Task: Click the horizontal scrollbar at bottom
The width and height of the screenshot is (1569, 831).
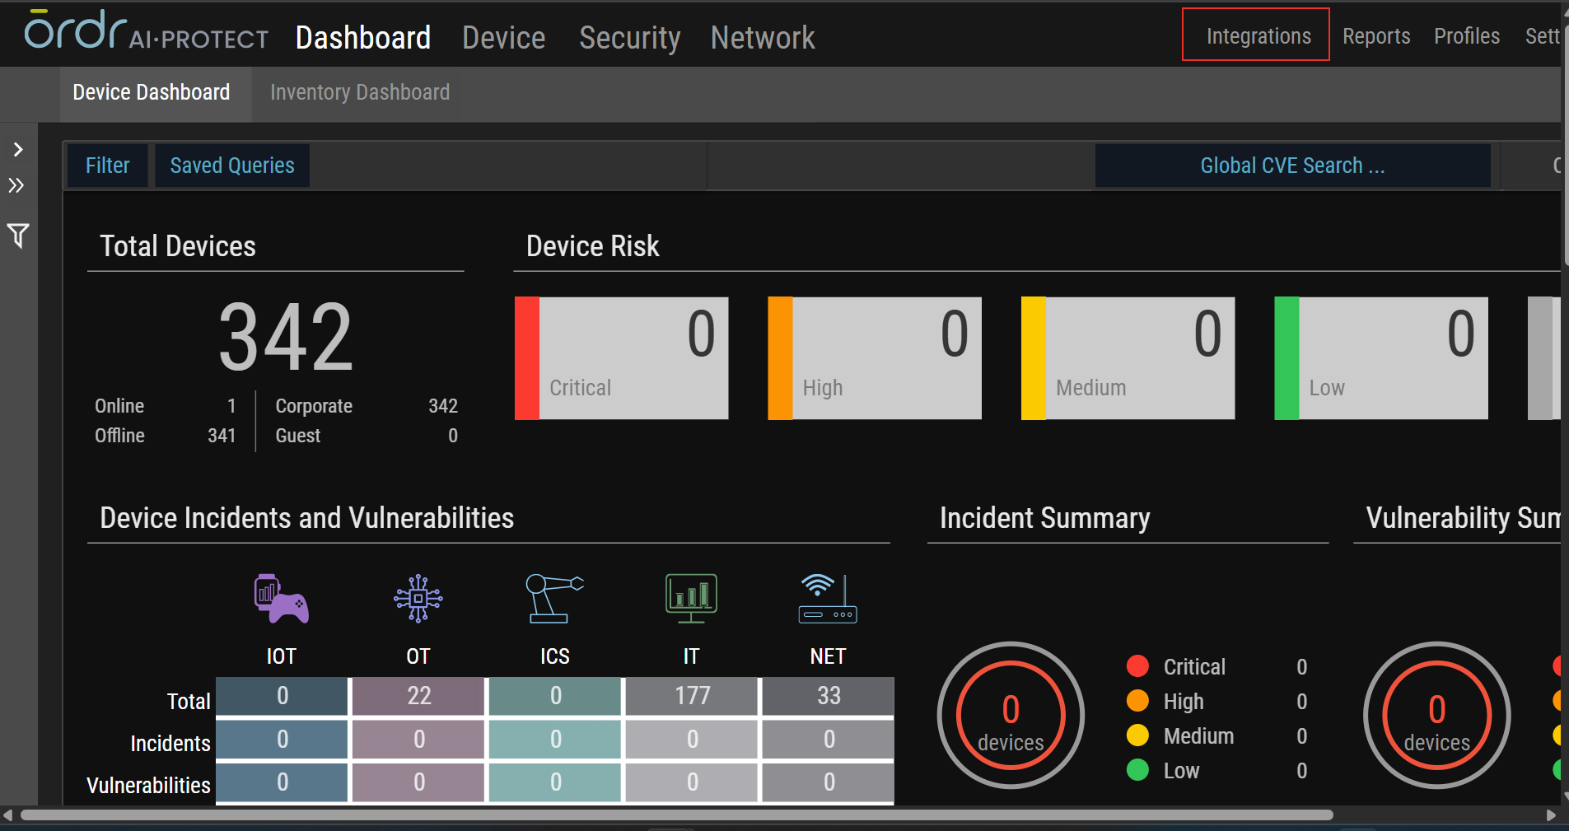Action: 675,815
